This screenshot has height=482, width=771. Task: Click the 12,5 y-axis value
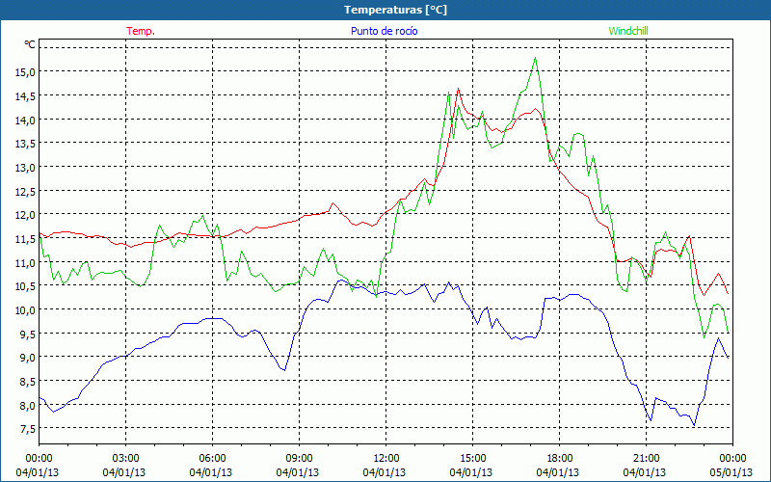pos(26,191)
